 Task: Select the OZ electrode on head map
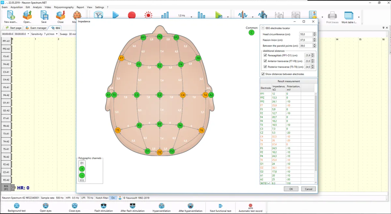[x=160, y=152]
